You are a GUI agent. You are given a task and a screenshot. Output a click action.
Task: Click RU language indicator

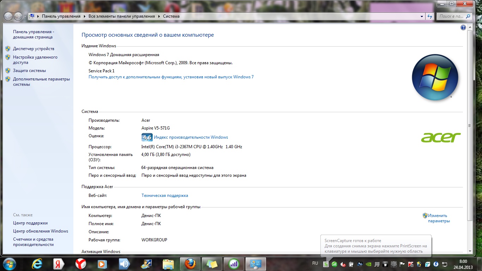[x=315, y=263]
